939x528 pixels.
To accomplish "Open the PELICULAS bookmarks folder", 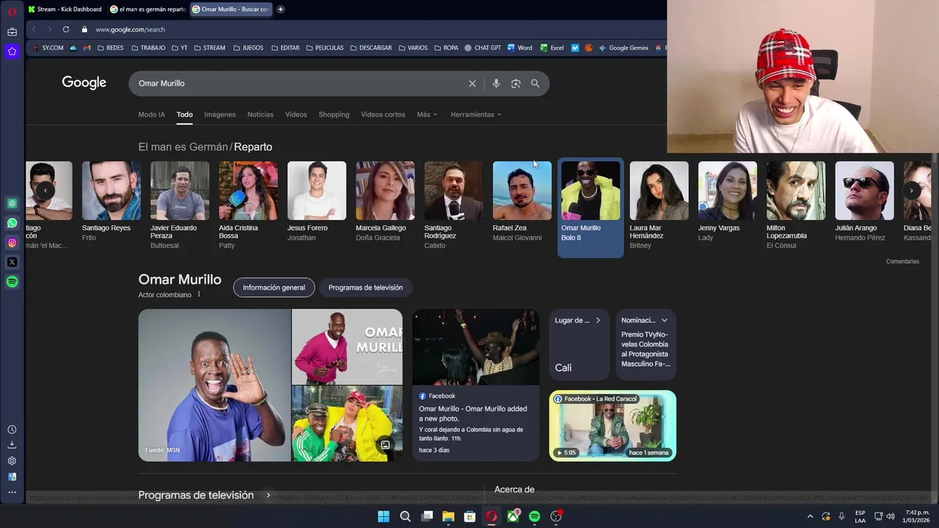I will [324, 48].
